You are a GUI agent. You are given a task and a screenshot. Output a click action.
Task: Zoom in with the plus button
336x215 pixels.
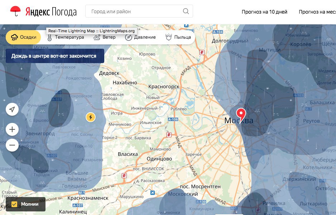(12, 129)
